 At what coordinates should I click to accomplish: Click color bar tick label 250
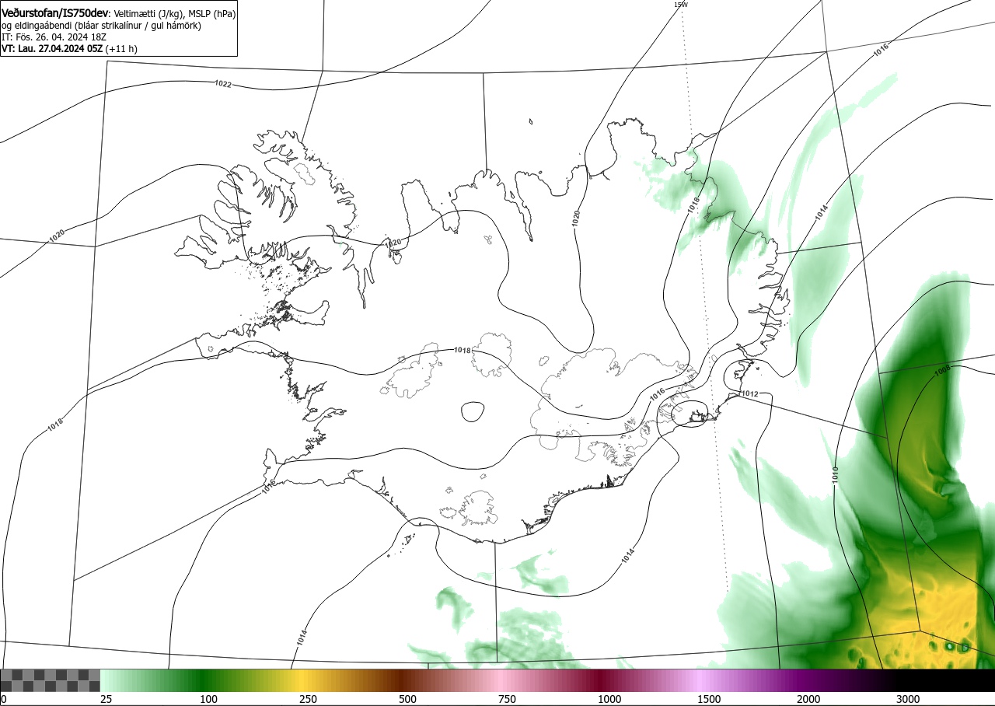(308, 699)
